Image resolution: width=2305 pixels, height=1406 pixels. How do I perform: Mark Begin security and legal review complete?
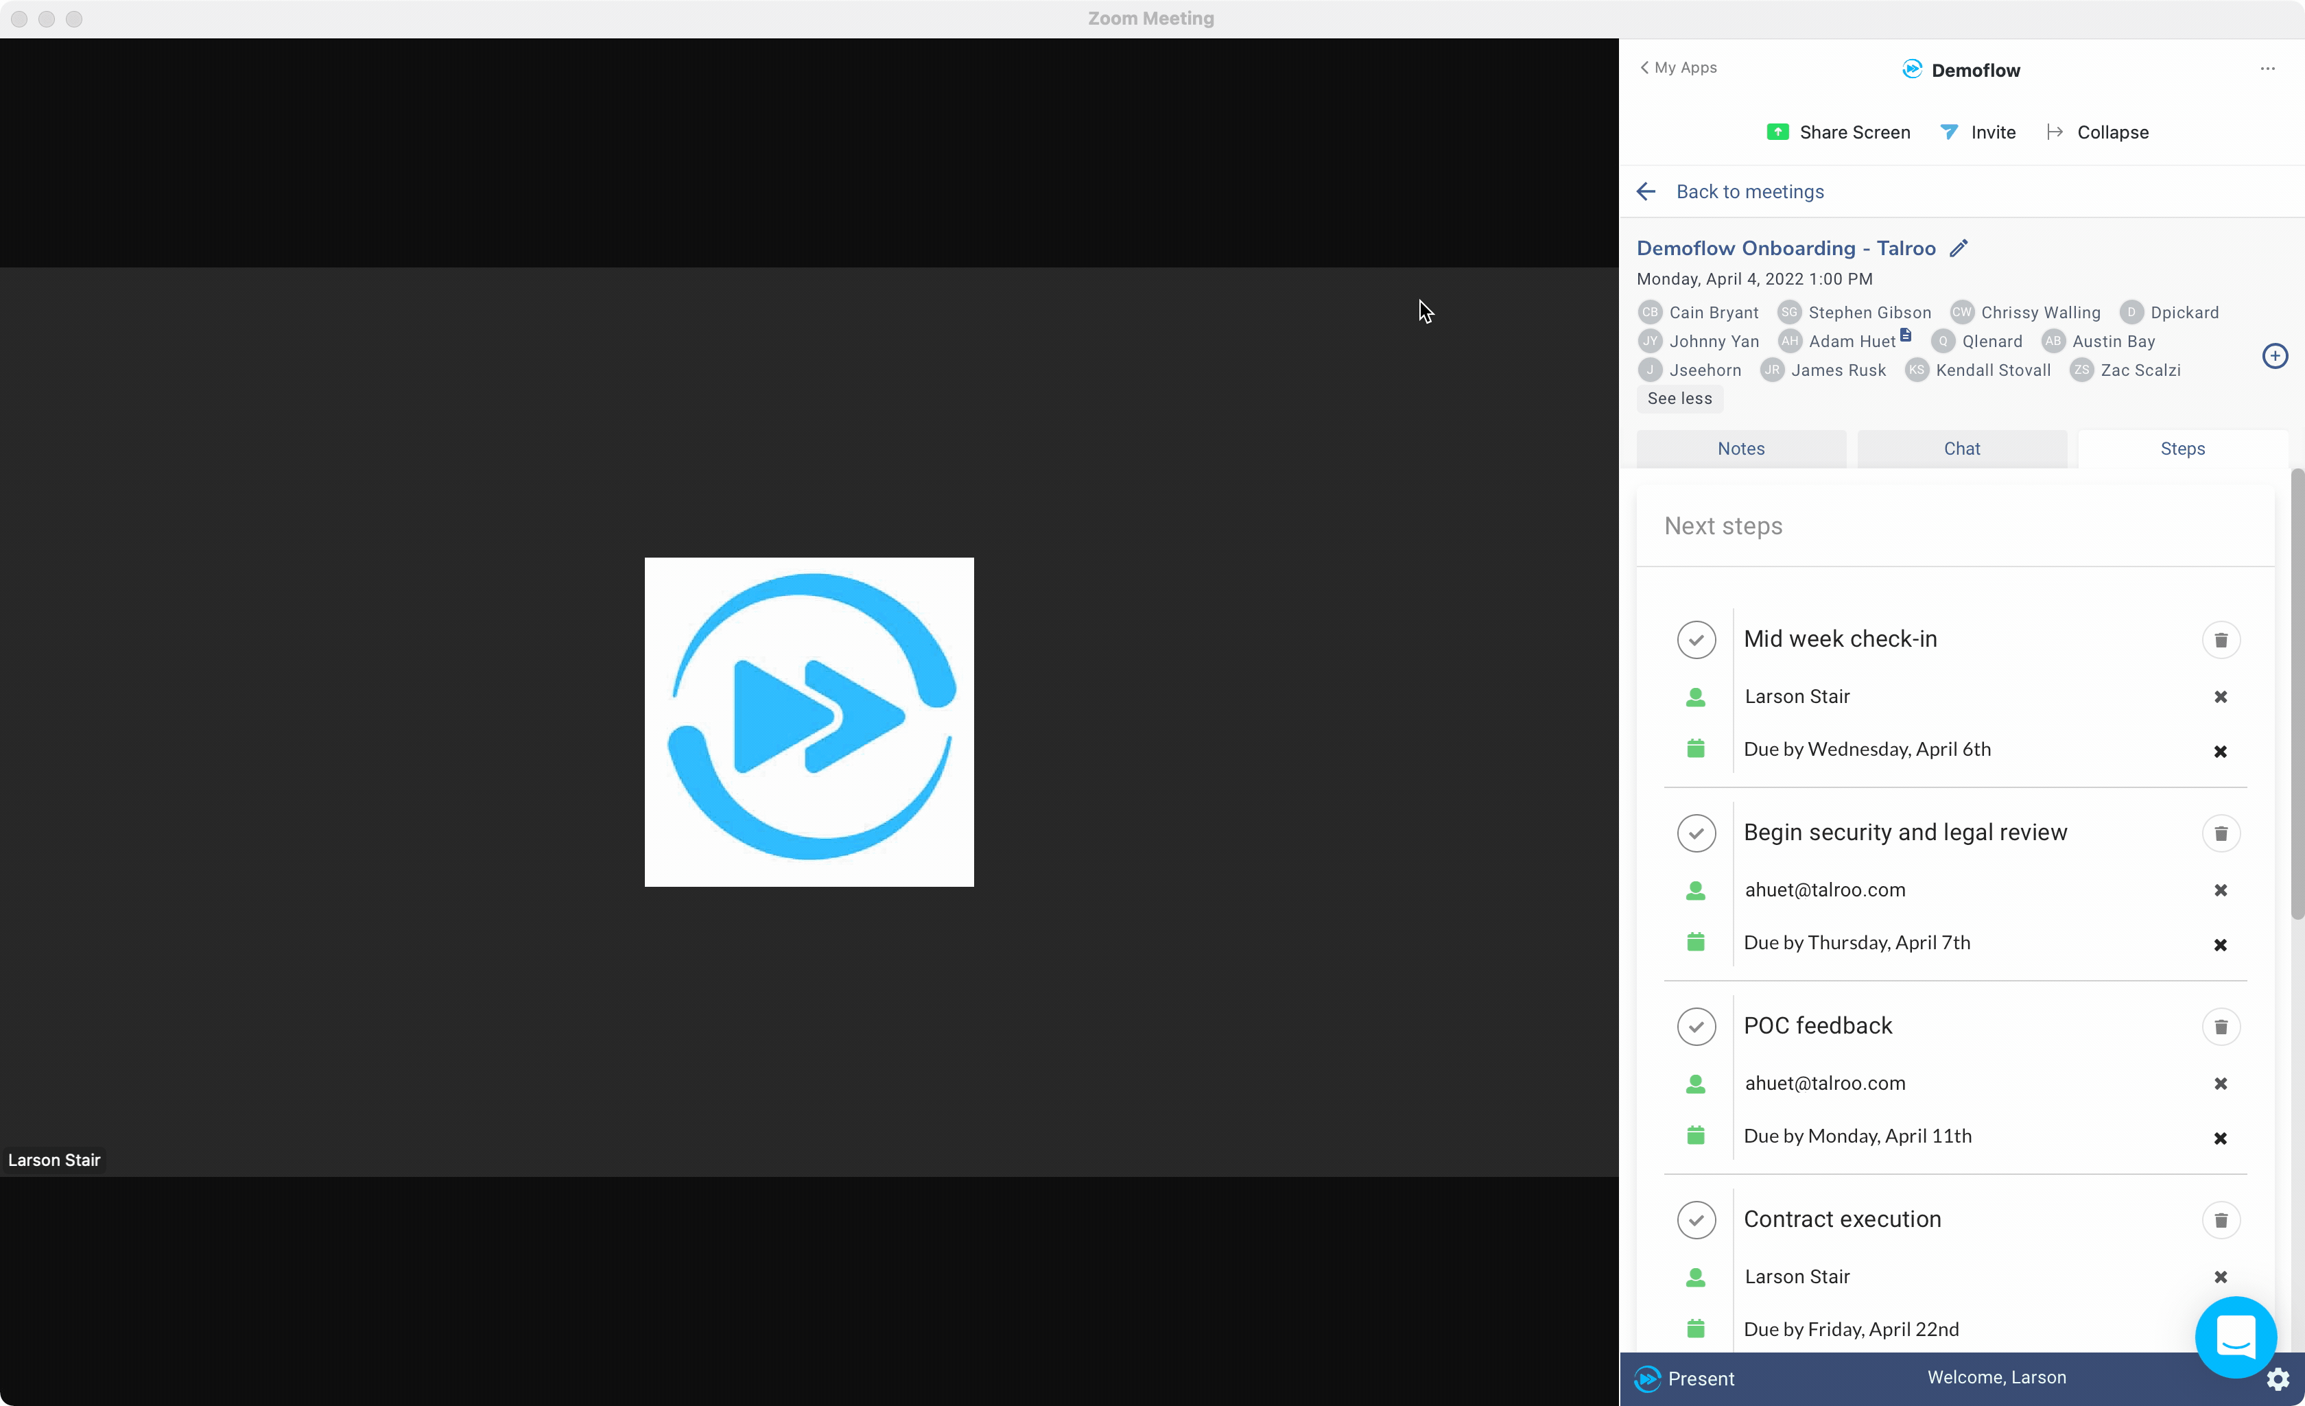(1696, 833)
